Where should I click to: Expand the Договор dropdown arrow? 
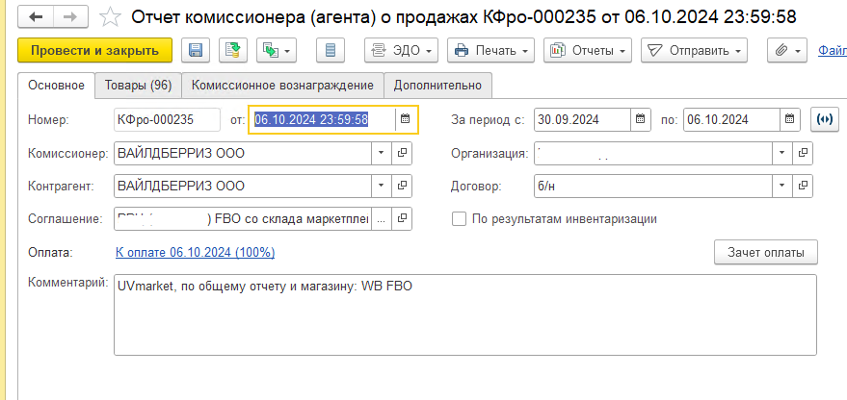pyautogui.click(x=781, y=186)
